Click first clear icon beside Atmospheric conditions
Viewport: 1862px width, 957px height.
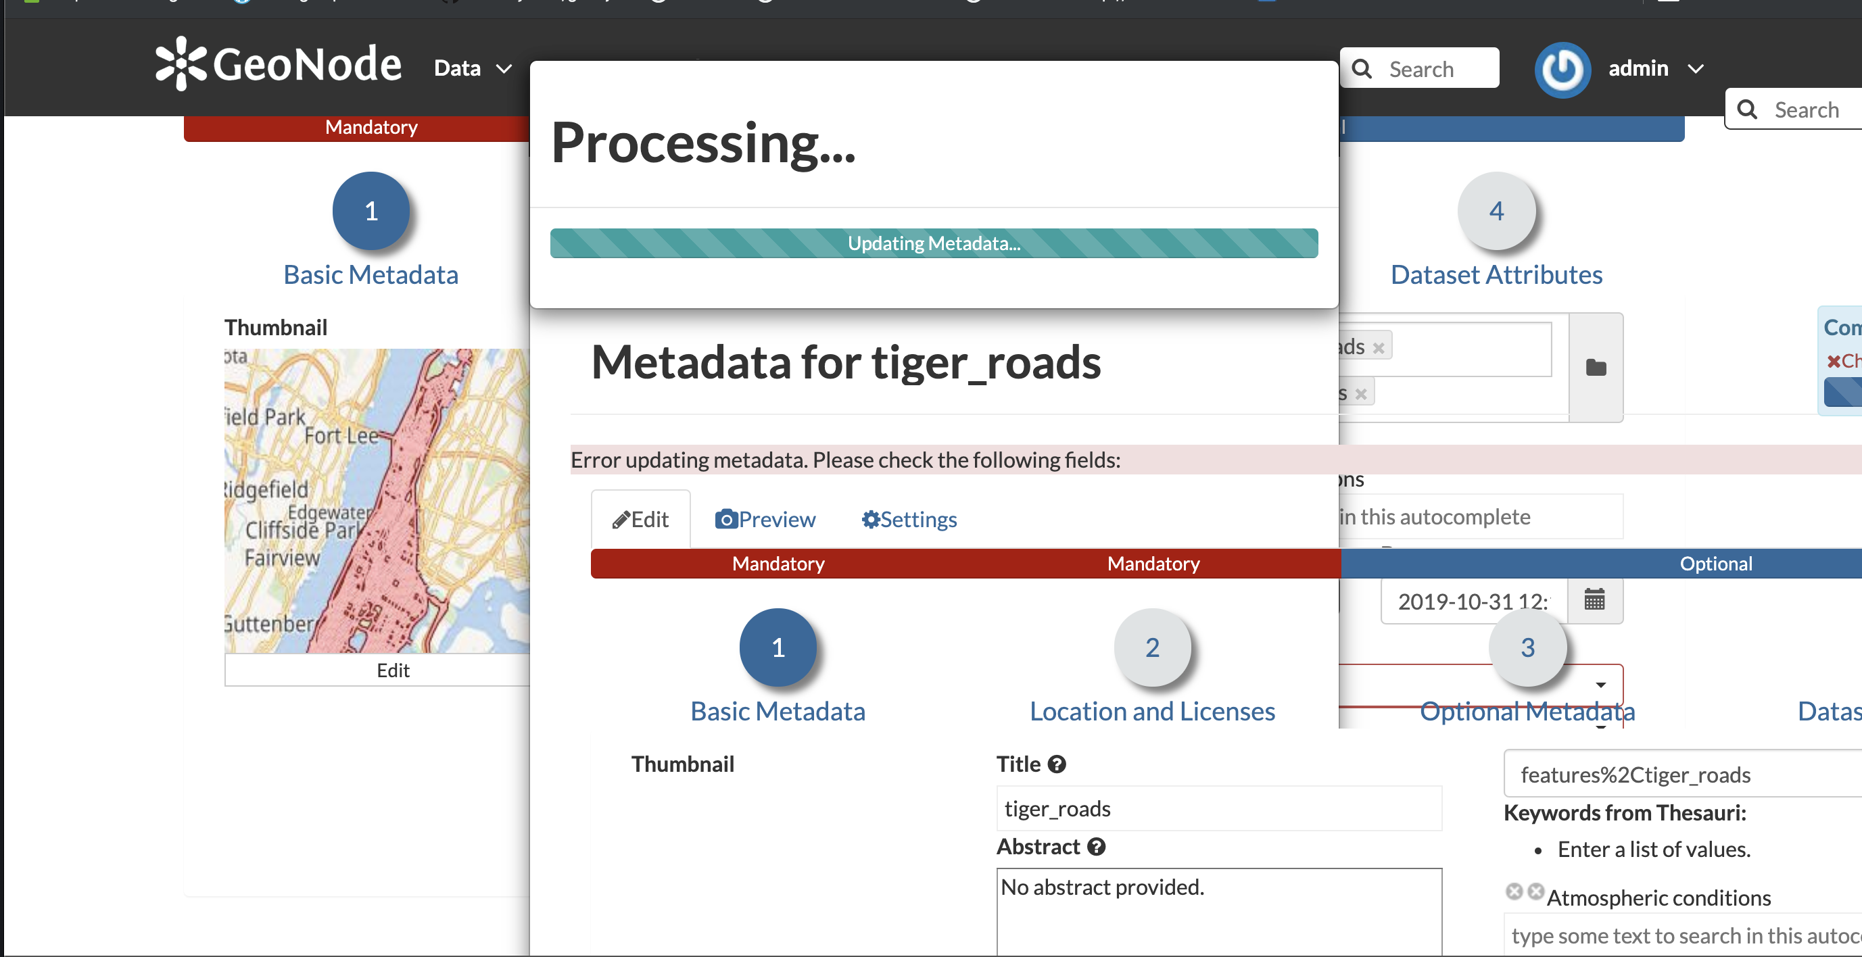[1514, 891]
